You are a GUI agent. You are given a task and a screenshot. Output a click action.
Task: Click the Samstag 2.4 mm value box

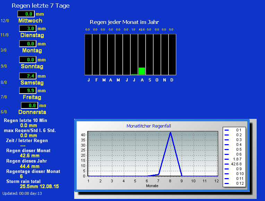coord(27,76)
